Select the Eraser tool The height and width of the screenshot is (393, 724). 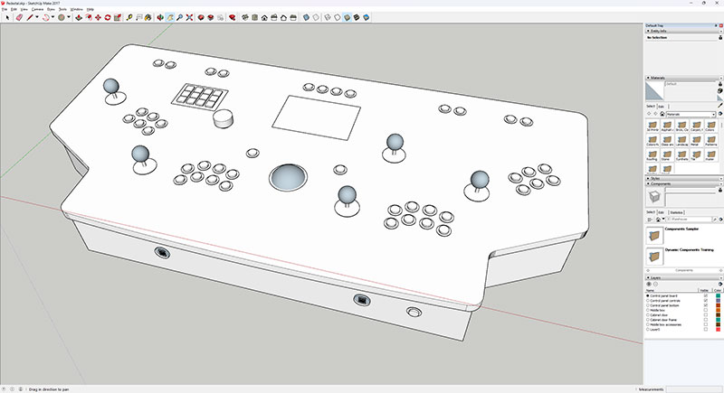click(x=19, y=17)
